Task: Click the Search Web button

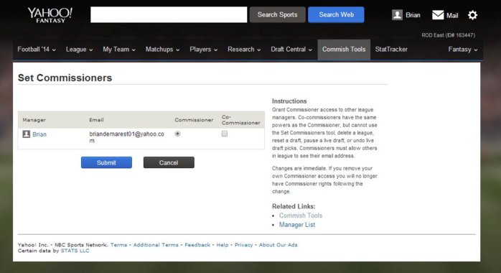Action: (x=336, y=14)
